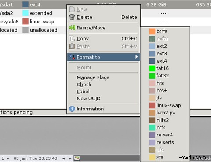
Task: Format to fat32 text entry
Action: pos(163,76)
